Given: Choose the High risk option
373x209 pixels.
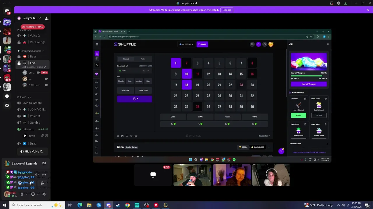Looking at the screenshot, I should pyautogui.click(x=148, y=81).
